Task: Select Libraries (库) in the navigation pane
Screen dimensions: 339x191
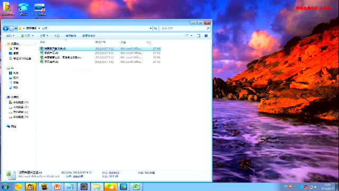Action: 10,68
